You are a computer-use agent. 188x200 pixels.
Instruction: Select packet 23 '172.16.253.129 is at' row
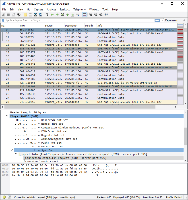[x=89, y=83]
